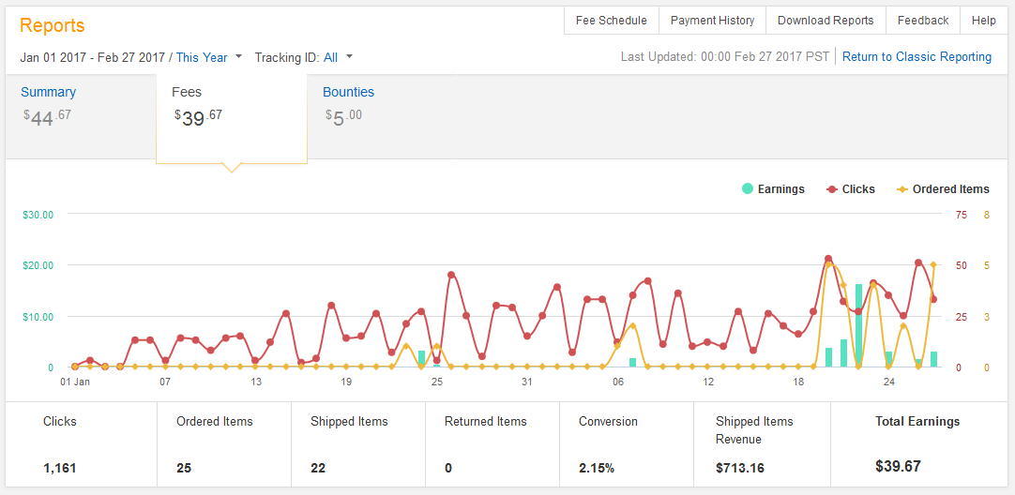Select the Shipped Items metric card
Screen dimensions: 1015x495
358,444
